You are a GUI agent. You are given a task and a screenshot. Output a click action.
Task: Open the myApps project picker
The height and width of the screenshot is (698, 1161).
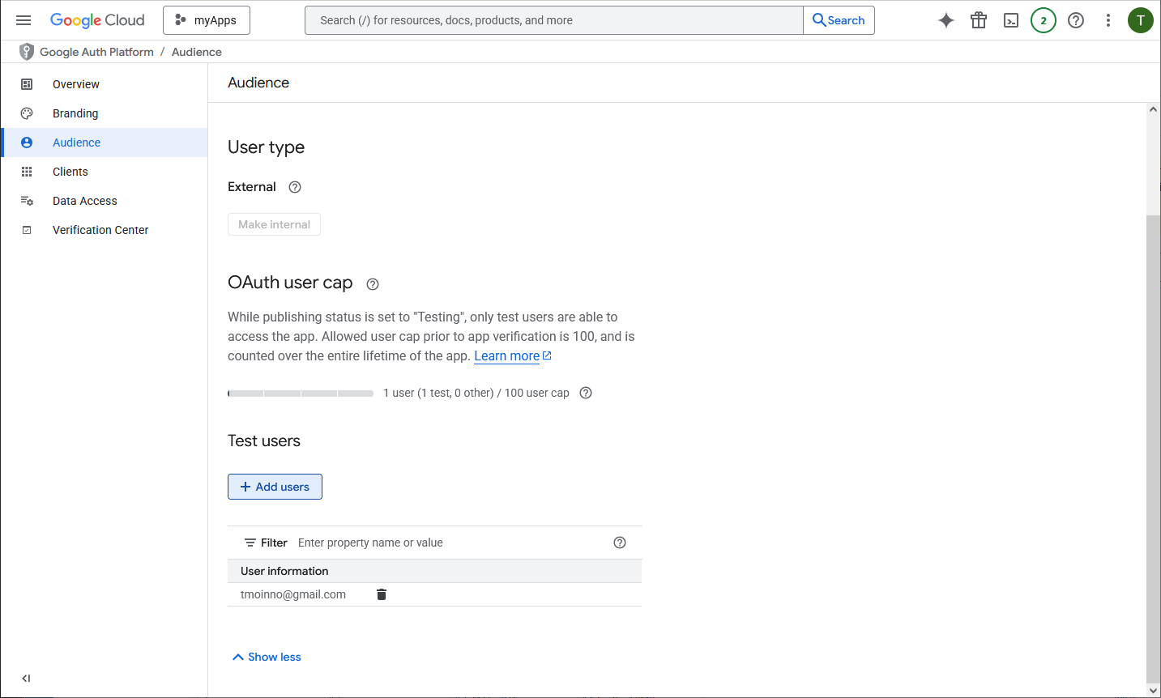click(x=207, y=20)
